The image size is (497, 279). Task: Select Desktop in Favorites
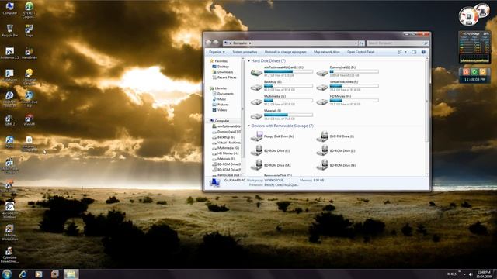[221, 67]
